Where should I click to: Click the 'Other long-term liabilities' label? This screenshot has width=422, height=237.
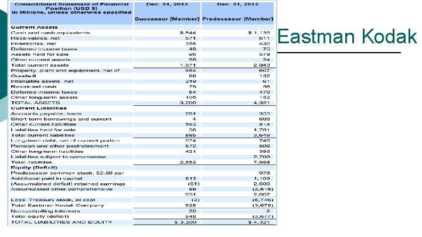(x=47, y=152)
